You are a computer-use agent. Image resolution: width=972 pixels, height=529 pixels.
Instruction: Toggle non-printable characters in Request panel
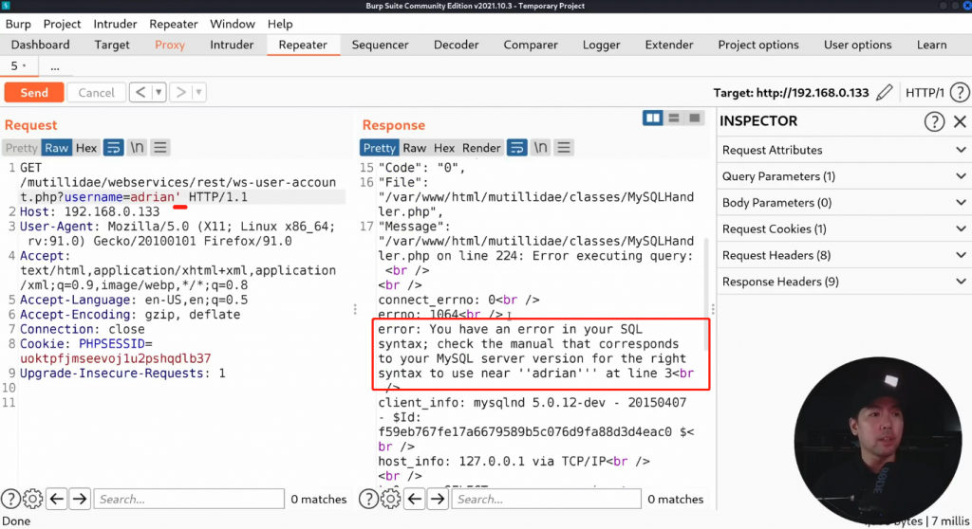click(x=137, y=148)
